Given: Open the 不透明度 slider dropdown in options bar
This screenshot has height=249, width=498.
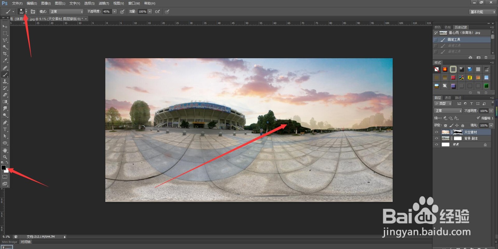Looking at the screenshot, I should (115, 12).
